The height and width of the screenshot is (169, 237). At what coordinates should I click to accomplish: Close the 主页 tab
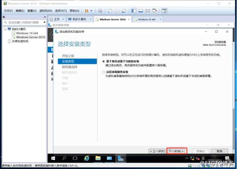(x=63, y=19)
